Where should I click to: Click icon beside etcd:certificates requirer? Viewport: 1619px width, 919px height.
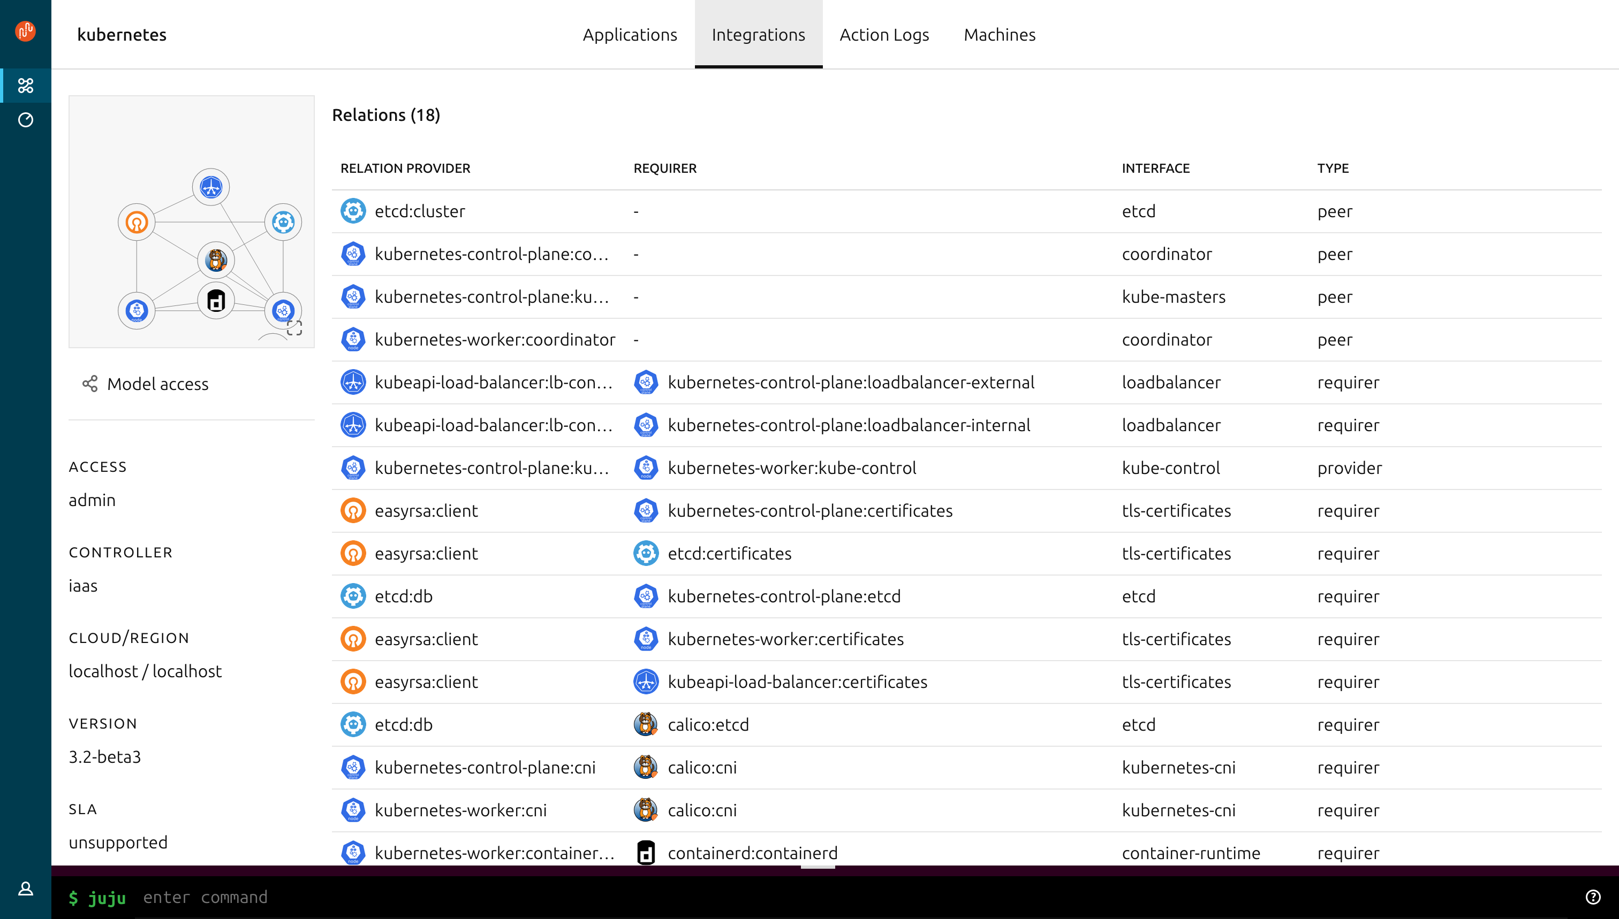646,554
